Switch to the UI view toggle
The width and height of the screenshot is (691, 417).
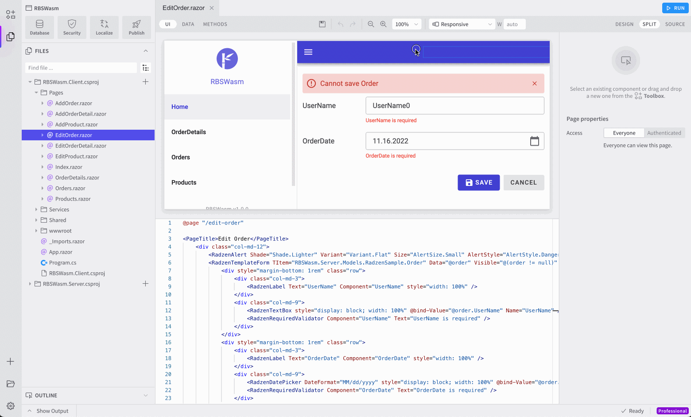pyautogui.click(x=168, y=24)
